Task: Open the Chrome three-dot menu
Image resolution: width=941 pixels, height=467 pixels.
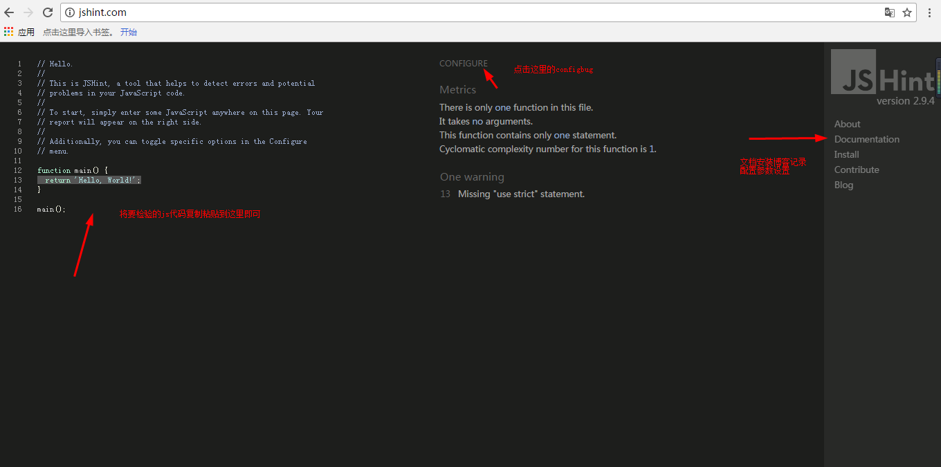Action: coord(929,12)
